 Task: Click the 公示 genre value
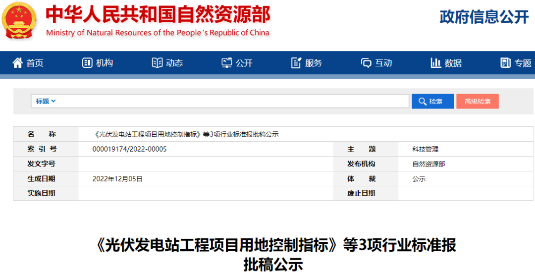(419, 179)
